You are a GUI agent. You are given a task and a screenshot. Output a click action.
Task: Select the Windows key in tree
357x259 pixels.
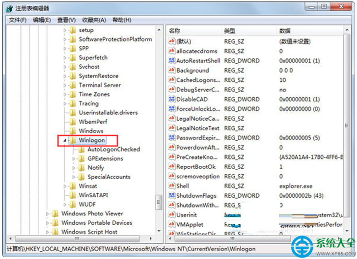pyautogui.click(x=91, y=131)
